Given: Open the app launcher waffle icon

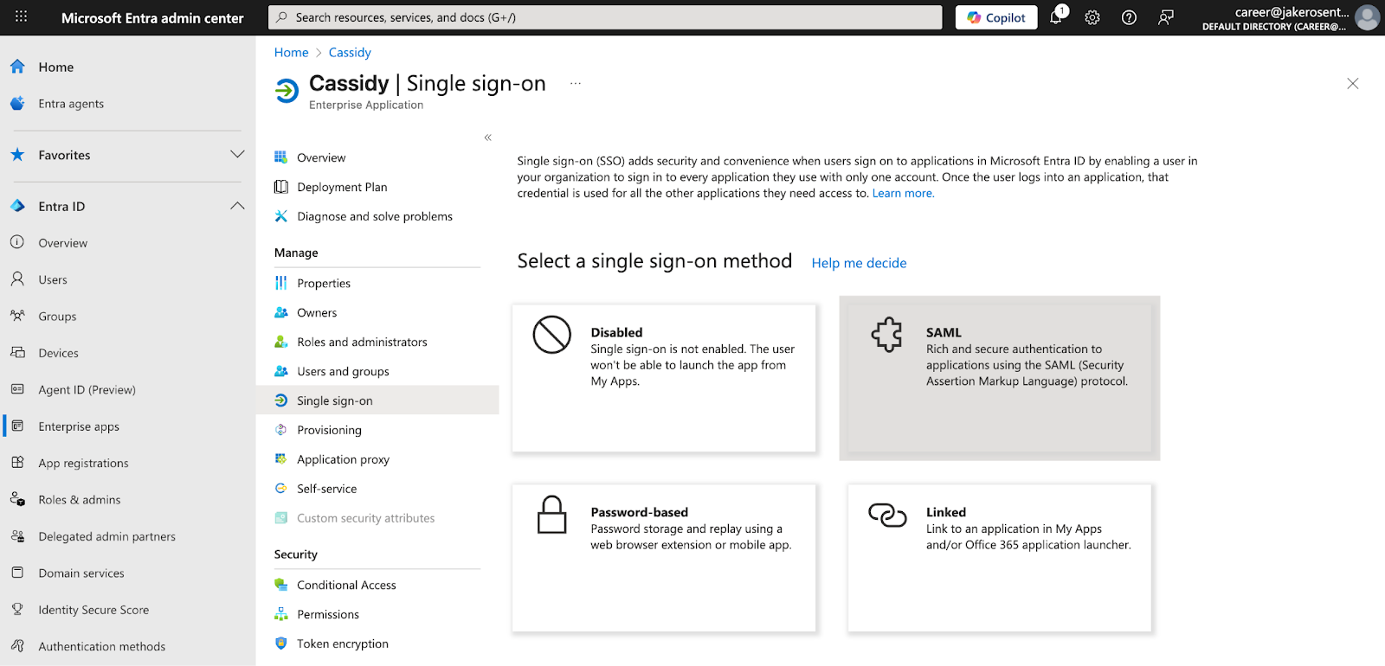Looking at the screenshot, I should (x=21, y=16).
